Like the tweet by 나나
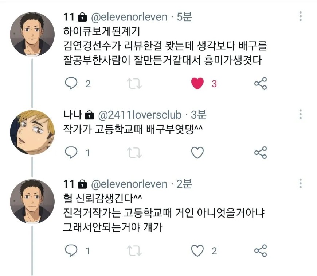The width and height of the screenshot is (317, 276). (197, 153)
